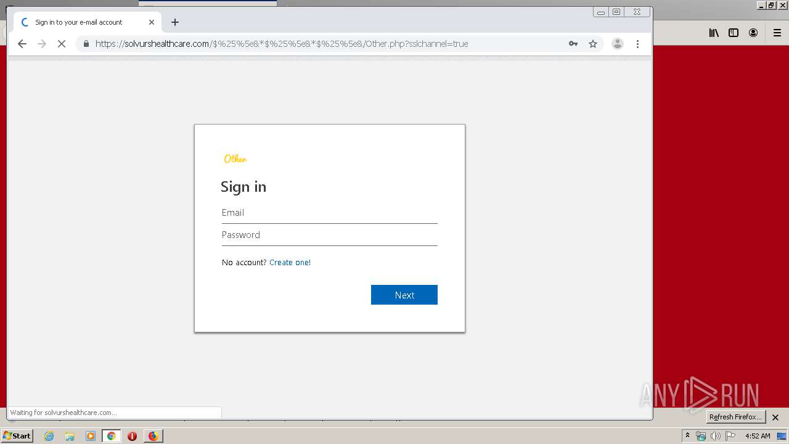The image size is (789, 444).
Task: Focus the Email input field
Action: (x=330, y=213)
